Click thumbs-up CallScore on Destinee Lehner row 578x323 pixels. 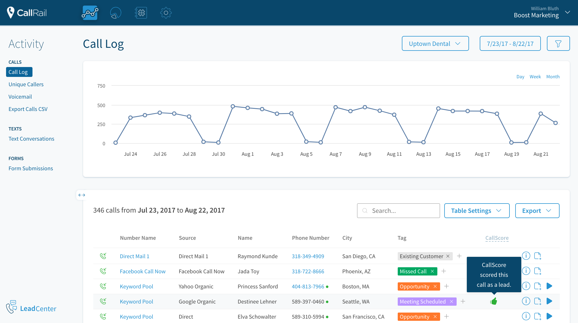[x=494, y=302]
